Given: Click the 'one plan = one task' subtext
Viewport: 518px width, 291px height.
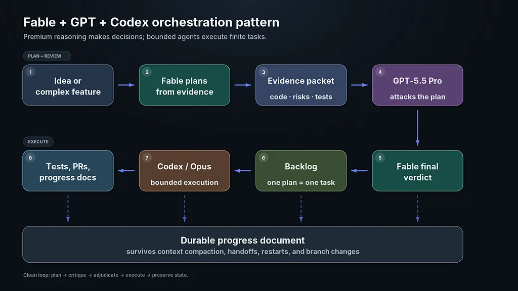Looking at the screenshot, I should click(301, 182).
